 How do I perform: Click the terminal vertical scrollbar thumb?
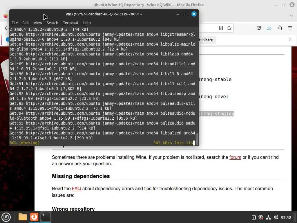pyautogui.click(x=197, y=139)
